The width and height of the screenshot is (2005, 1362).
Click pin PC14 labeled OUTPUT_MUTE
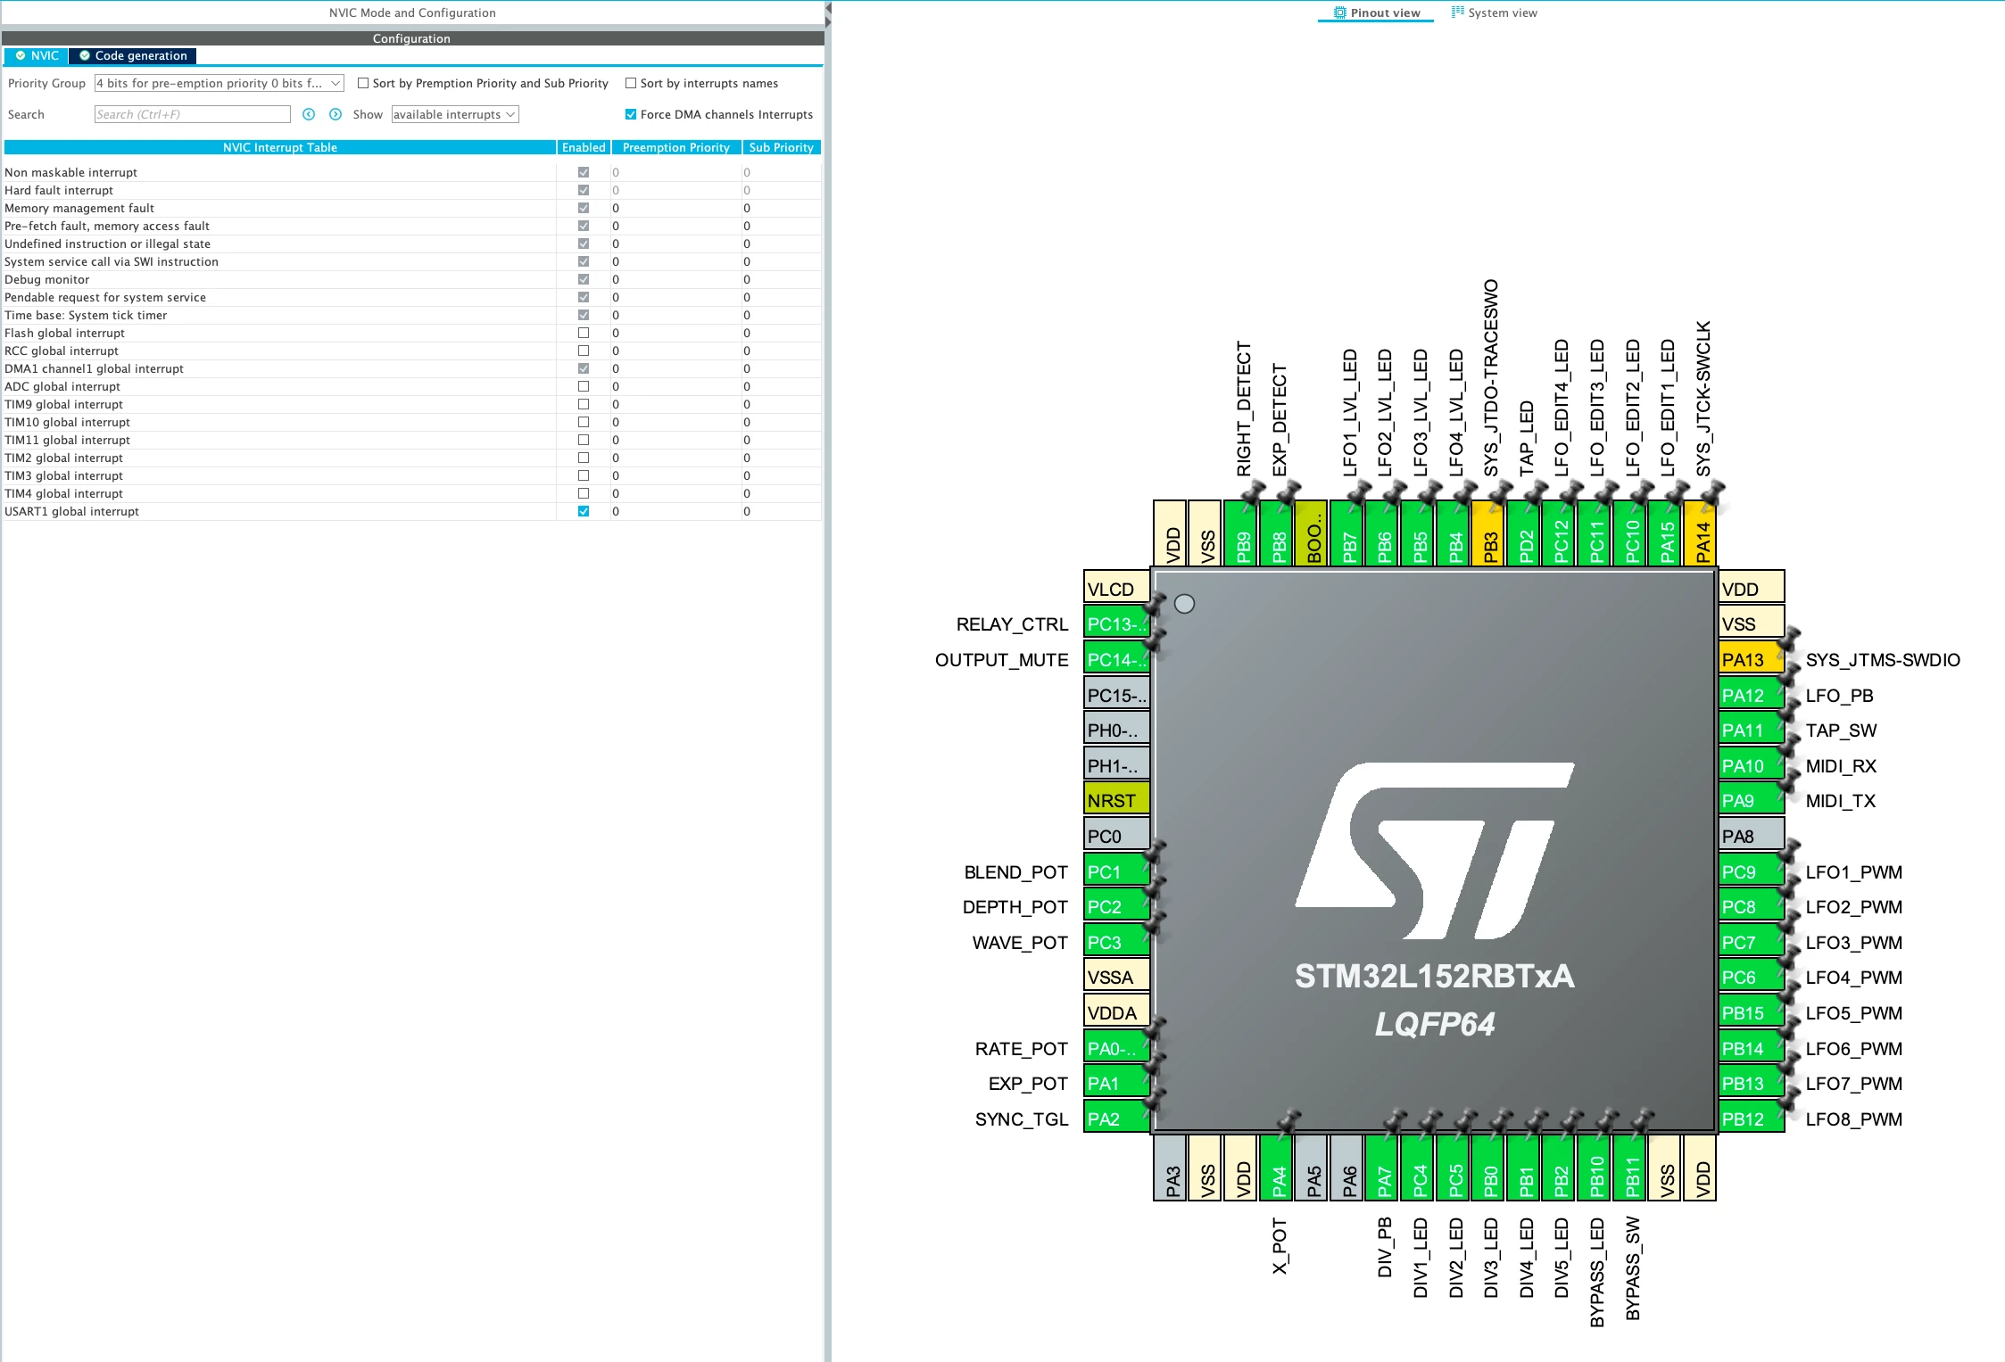pos(1116,659)
